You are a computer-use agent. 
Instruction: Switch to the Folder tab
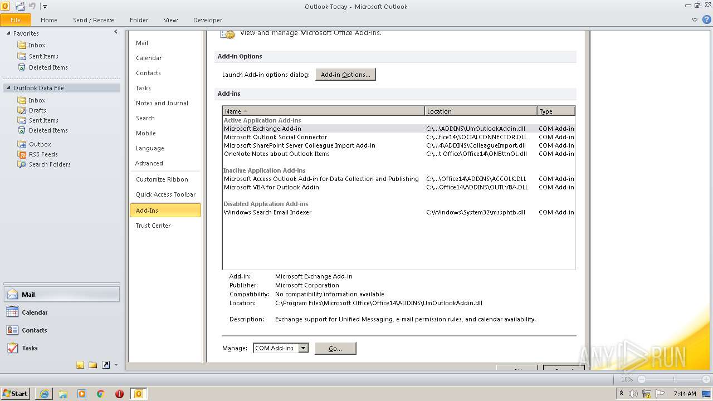click(139, 20)
